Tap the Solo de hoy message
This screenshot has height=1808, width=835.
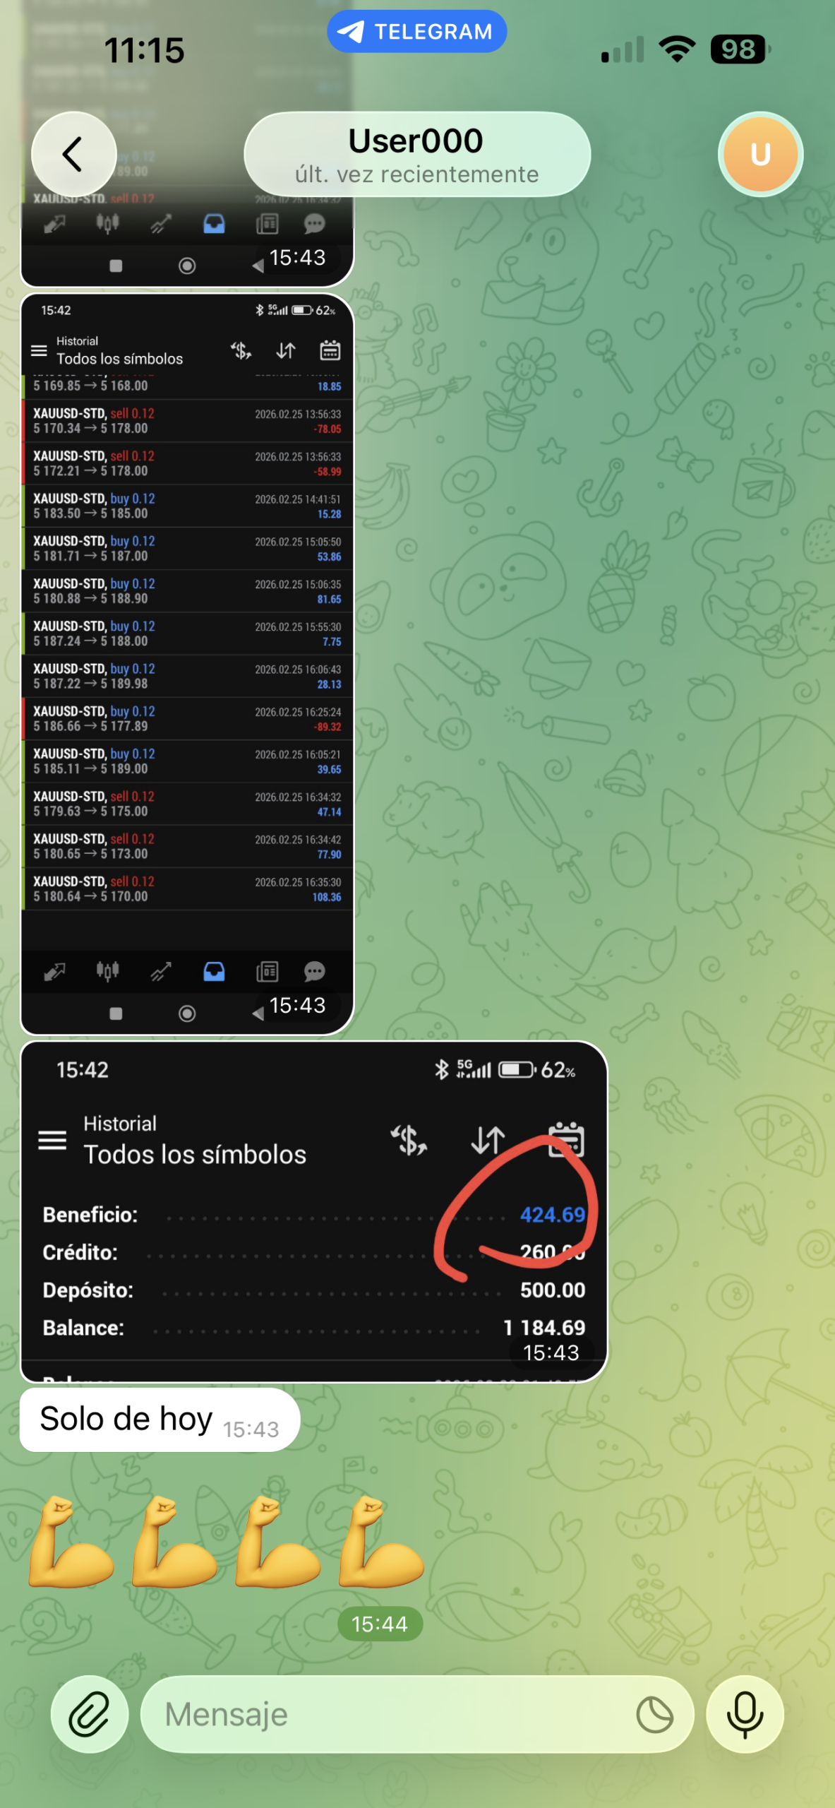(160, 1419)
